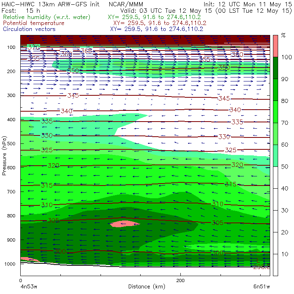Click the "70" colorbar tick label

coord(284,123)
